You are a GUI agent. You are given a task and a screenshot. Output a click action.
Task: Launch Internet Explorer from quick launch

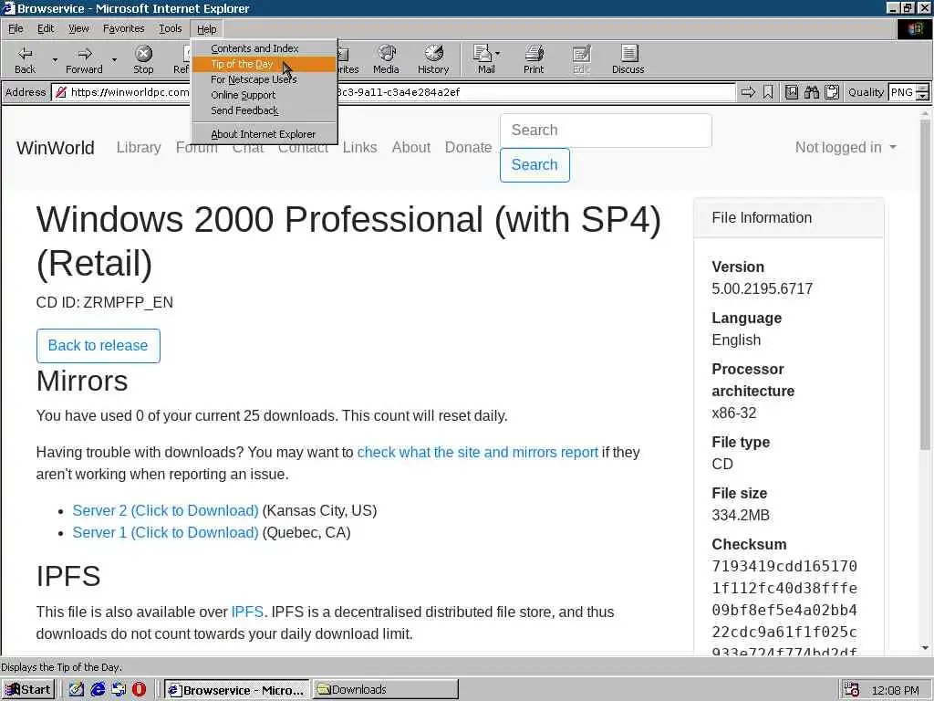[98, 690]
